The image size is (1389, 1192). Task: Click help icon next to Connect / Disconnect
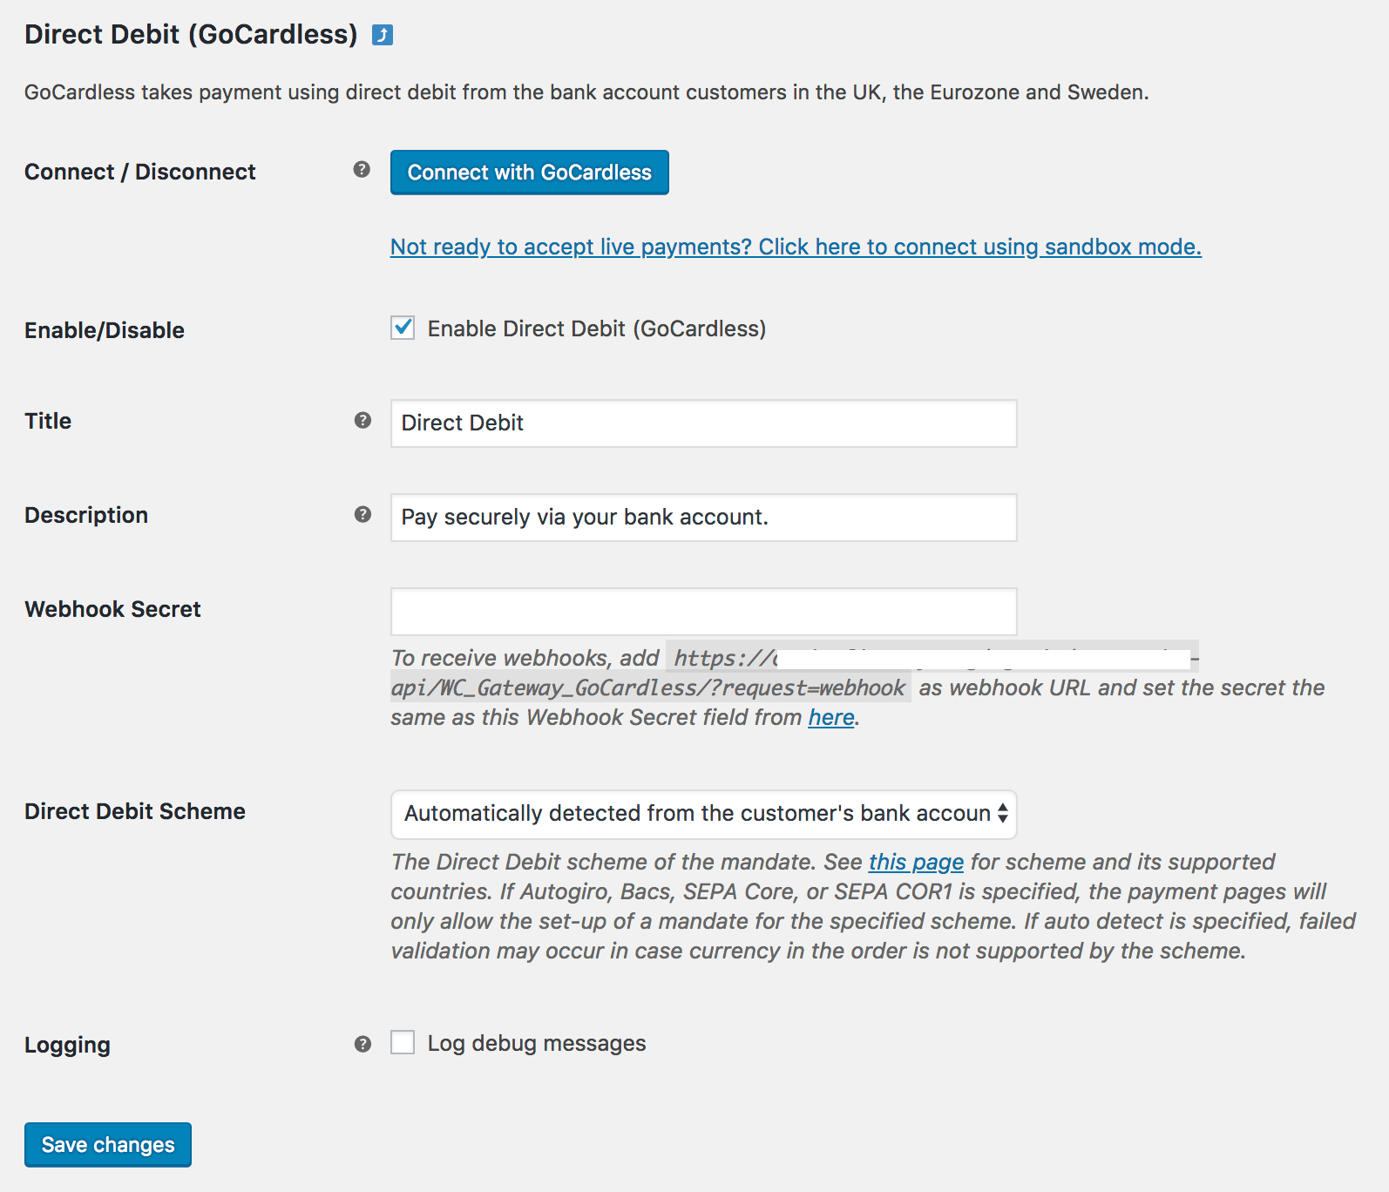click(362, 170)
